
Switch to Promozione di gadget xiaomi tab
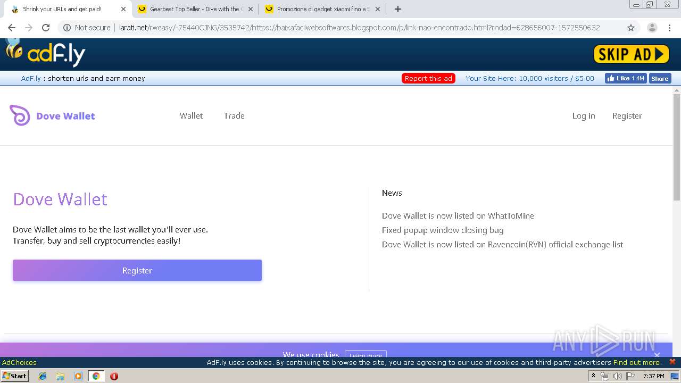pyautogui.click(x=323, y=9)
